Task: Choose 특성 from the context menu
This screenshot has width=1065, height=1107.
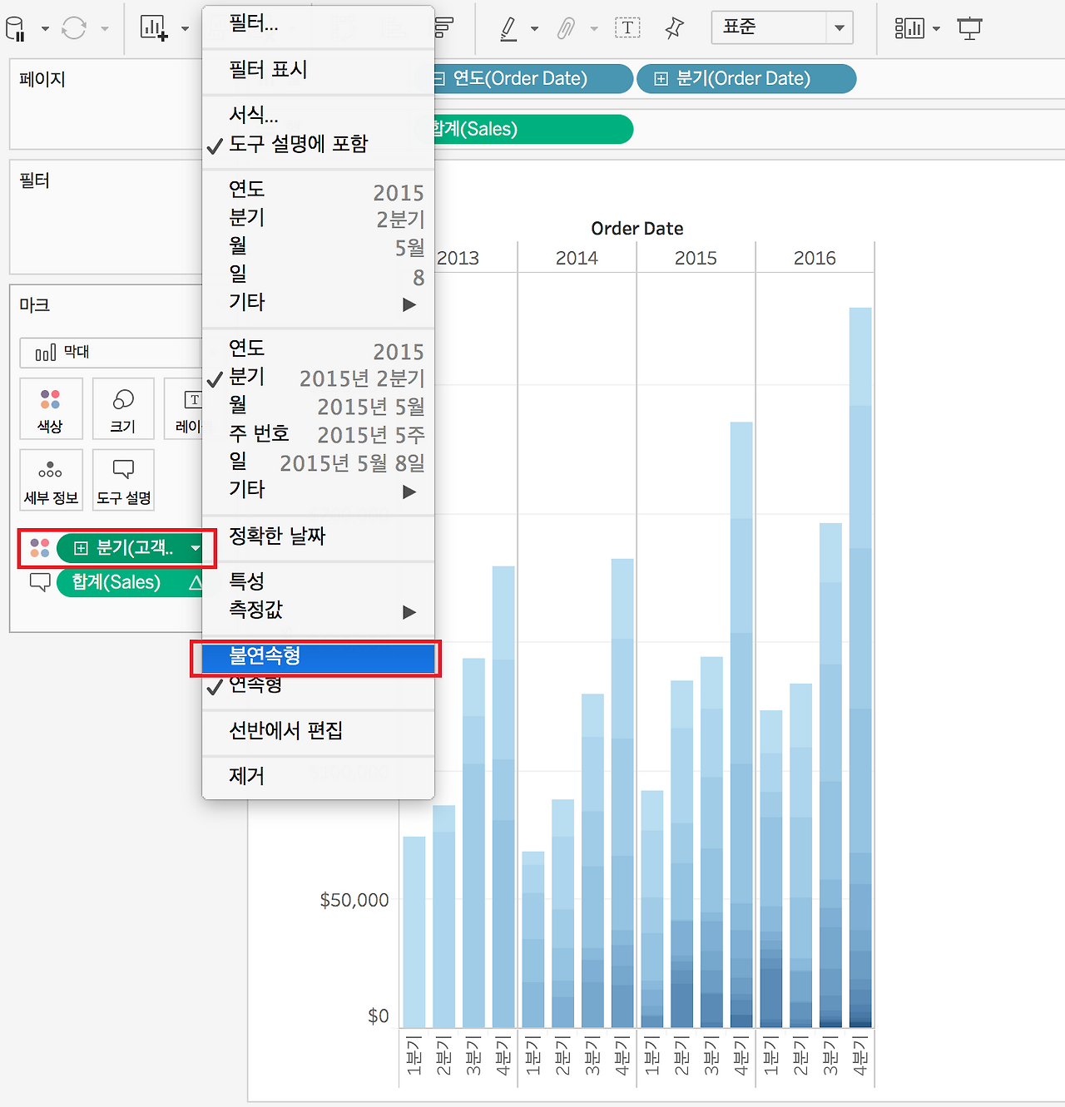Action: (318, 582)
